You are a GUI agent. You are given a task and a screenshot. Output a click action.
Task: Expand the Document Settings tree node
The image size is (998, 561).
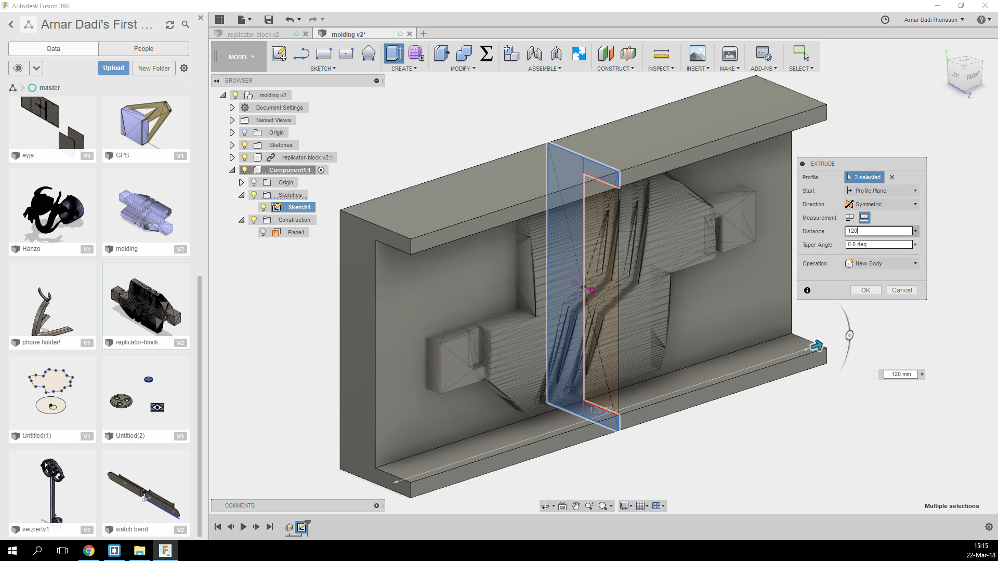click(232, 108)
